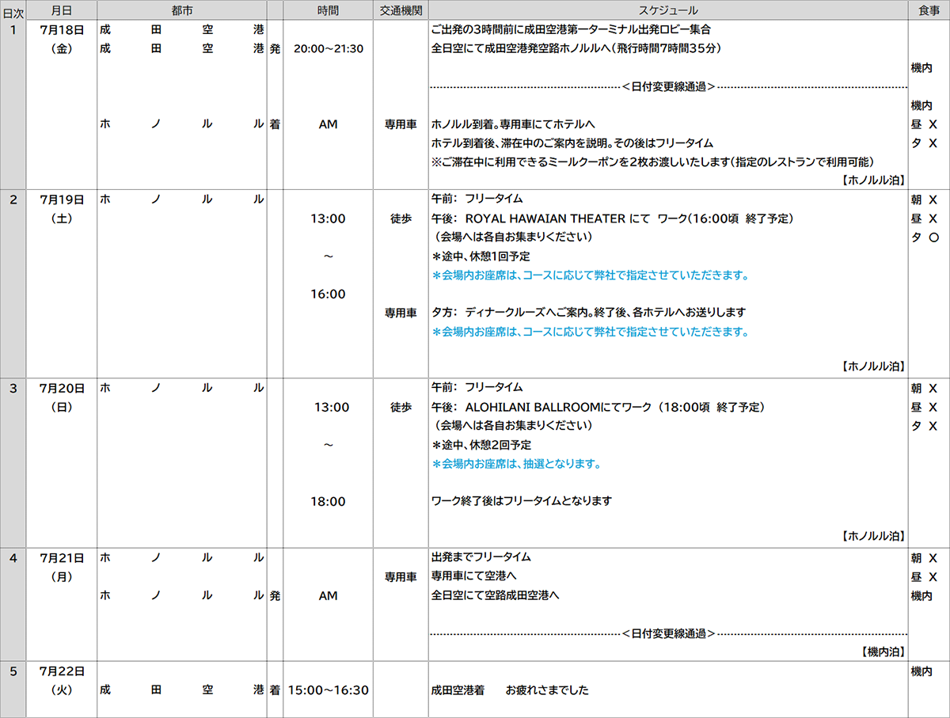This screenshot has width=950, height=718.
Task: Click the line ご出発の3時間前に成田空港第一ターミナル
Action: click(x=571, y=29)
